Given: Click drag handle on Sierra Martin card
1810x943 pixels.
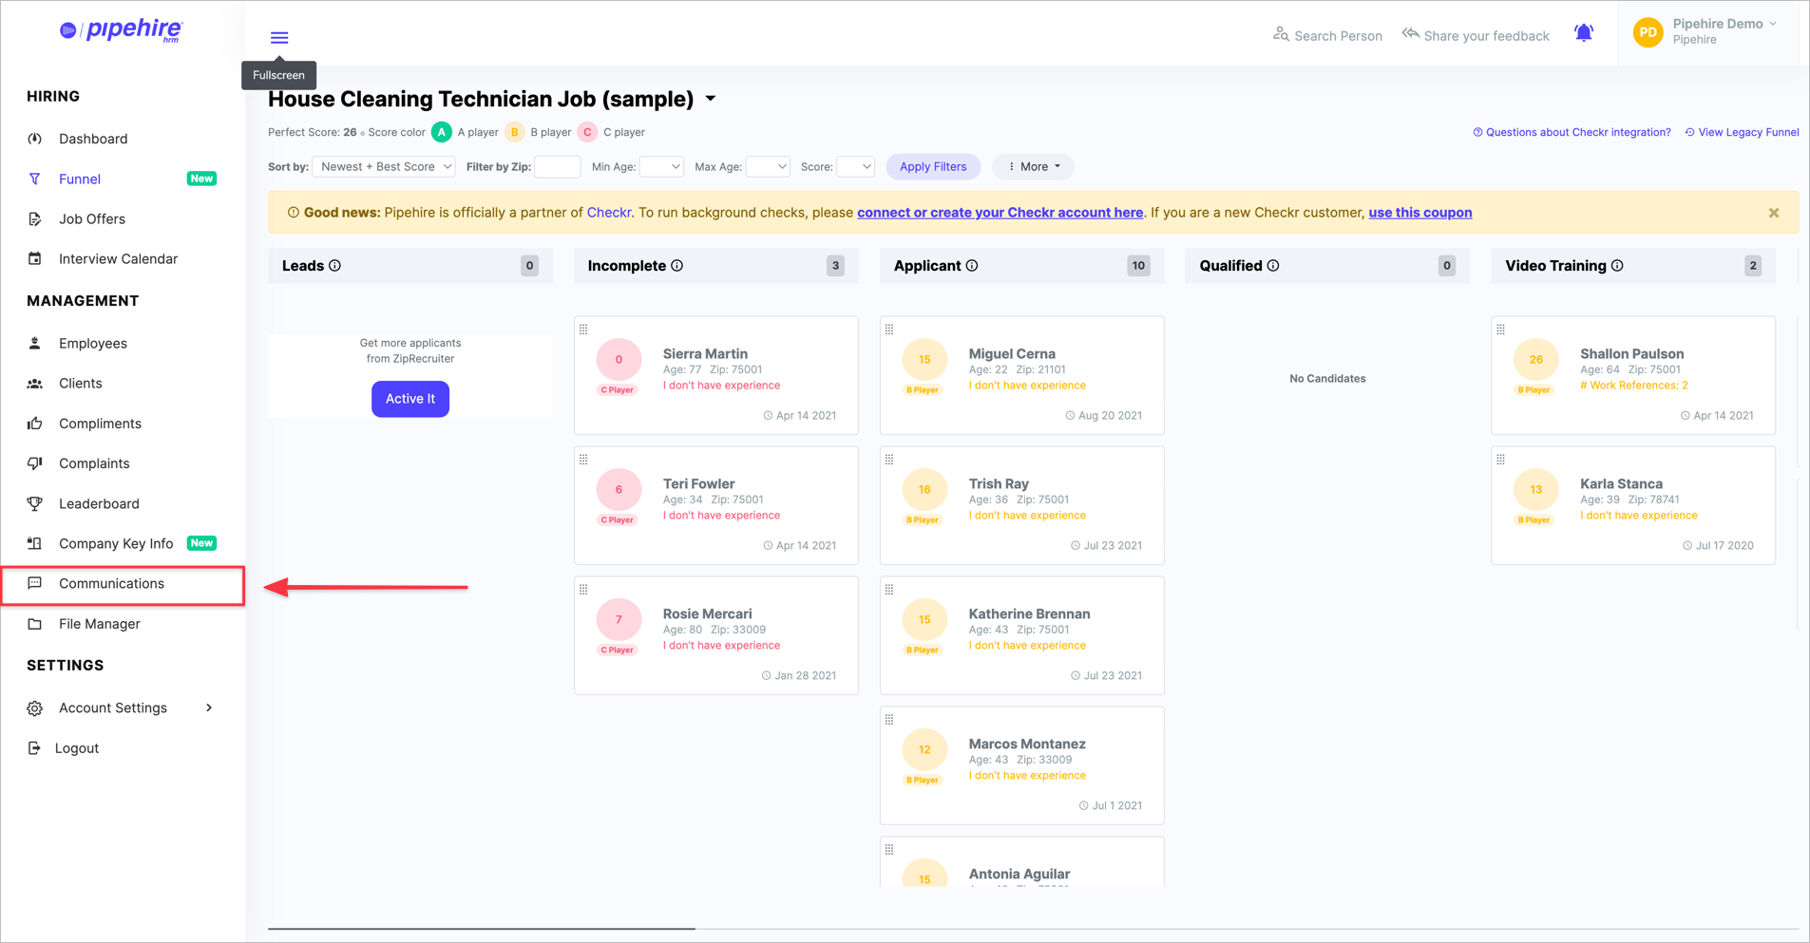Looking at the screenshot, I should coord(583,330).
